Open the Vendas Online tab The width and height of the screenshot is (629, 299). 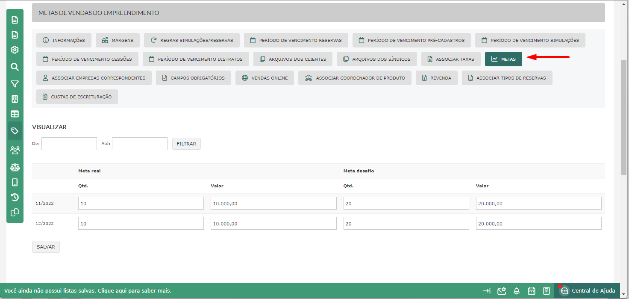[265, 78]
